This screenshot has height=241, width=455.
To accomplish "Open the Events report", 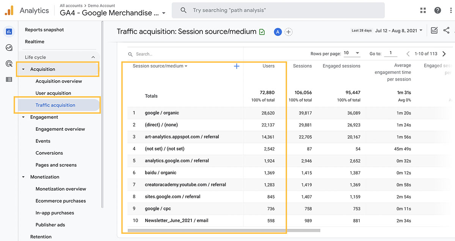I will coord(43,141).
